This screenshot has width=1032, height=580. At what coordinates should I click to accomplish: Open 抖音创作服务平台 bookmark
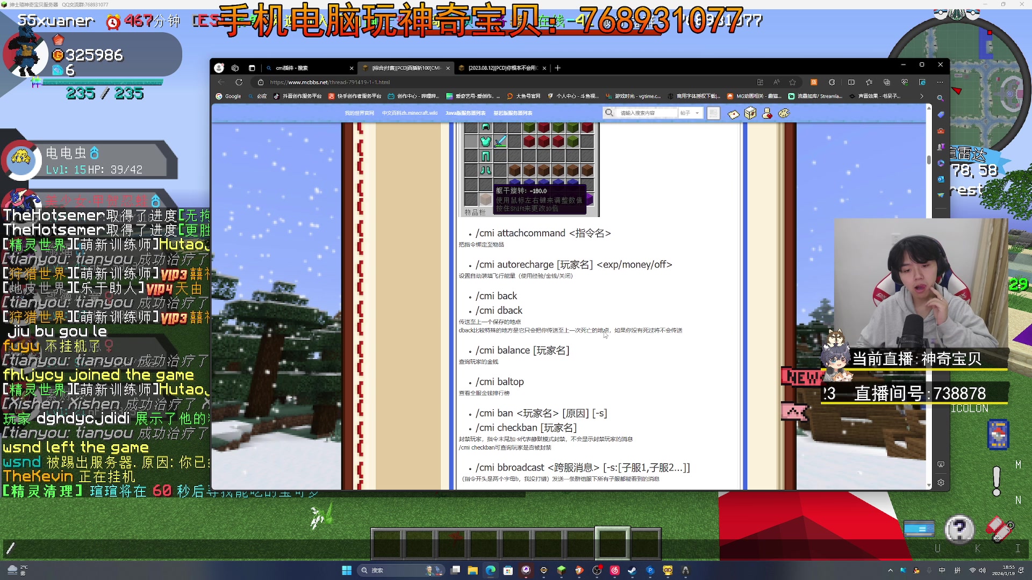(x=297, y=97)
